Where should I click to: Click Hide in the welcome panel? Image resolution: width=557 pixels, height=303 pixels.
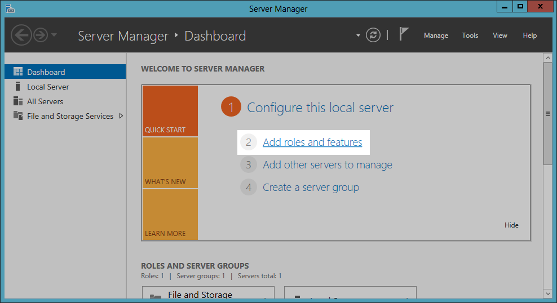[x=511, y=225]
